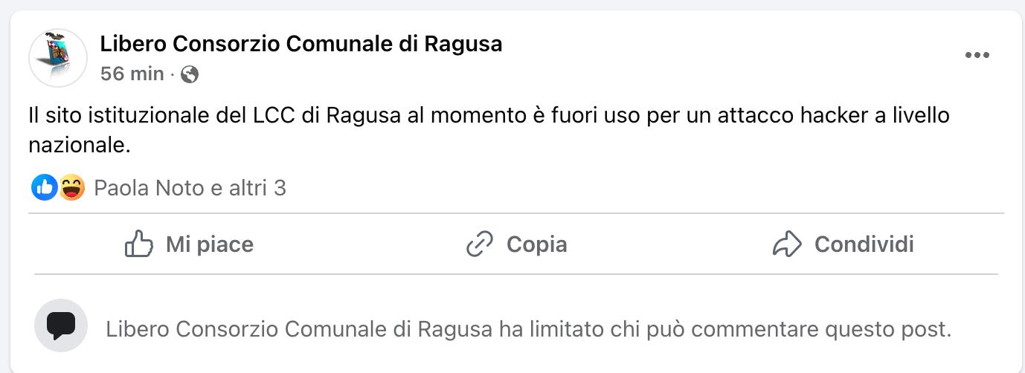The width and height of the screenshot is (1025, 373).
Task: Click the thumbs-up icon beside Mi piace
Action: [139, 244]
